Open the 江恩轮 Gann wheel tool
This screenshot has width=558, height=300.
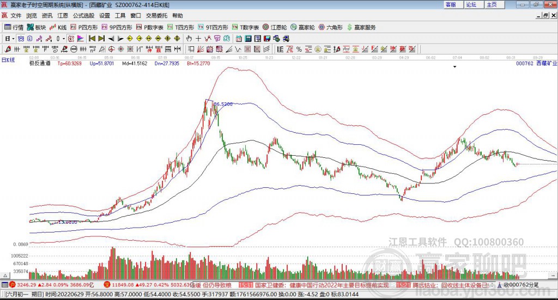[x=275, y=27]
